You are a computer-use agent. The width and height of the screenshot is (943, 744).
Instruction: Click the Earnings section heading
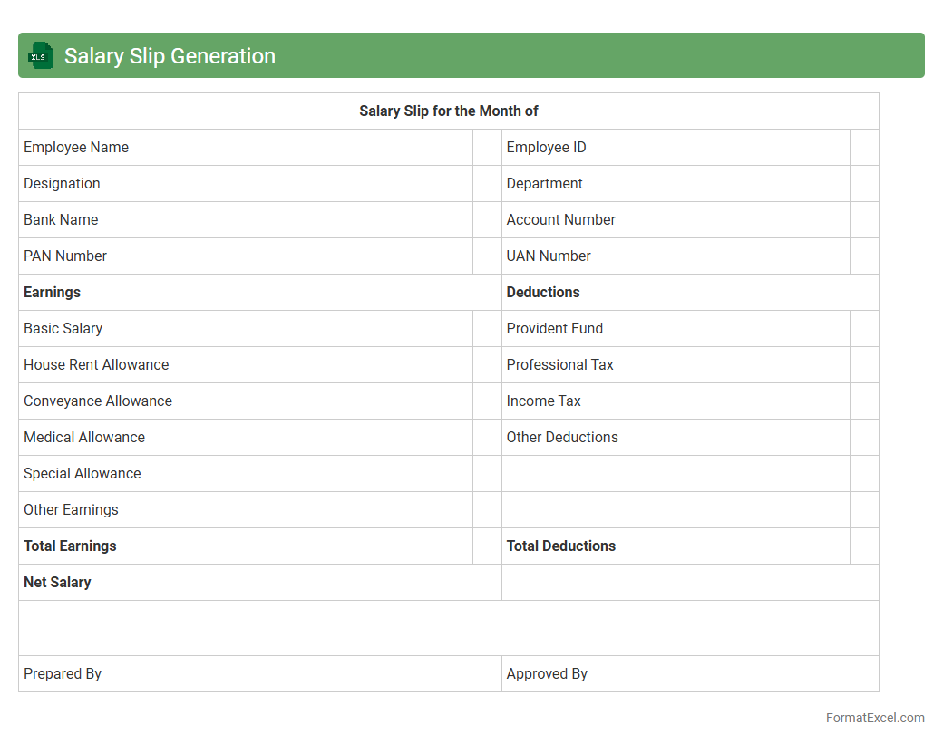[53, 293]
